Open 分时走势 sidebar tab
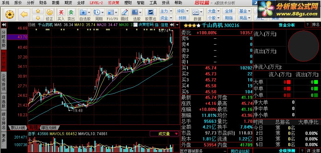The image size is (321, 153). point(4,39)
